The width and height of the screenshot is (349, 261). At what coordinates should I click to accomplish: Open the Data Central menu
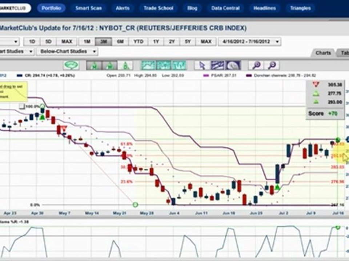pyautogui.click(x=225, y=8)
